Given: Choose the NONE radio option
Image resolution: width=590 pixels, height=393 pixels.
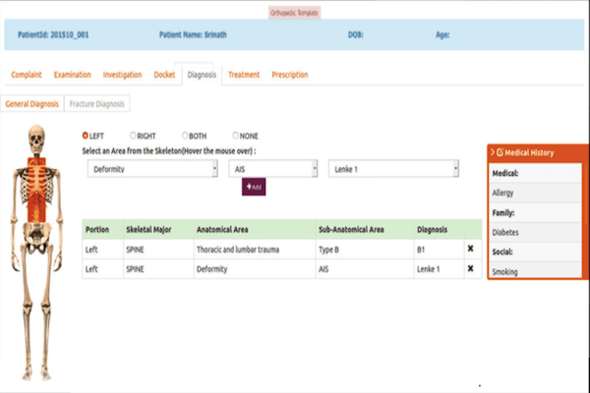Looking at the screenshot, I should point(236,136).
